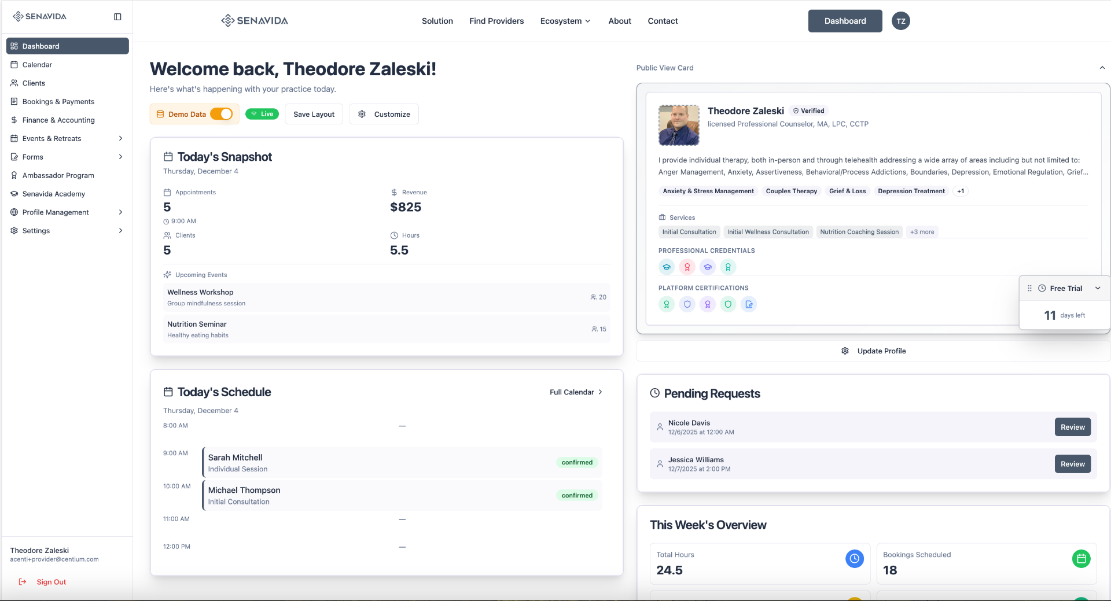
Task: Collapse the sidebar with the panel icon
Action: pyautogui.click(x=117, y=17)
